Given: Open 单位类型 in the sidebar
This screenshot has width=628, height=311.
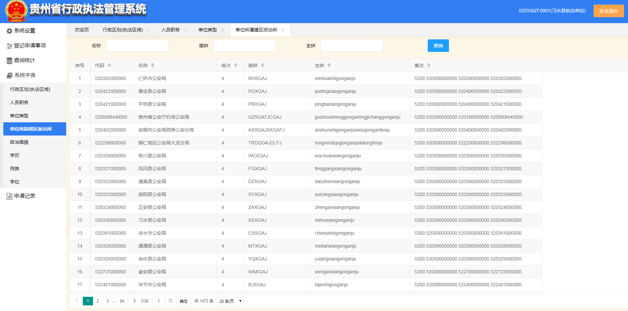Looking at the screenshot, I should (35, 116).
